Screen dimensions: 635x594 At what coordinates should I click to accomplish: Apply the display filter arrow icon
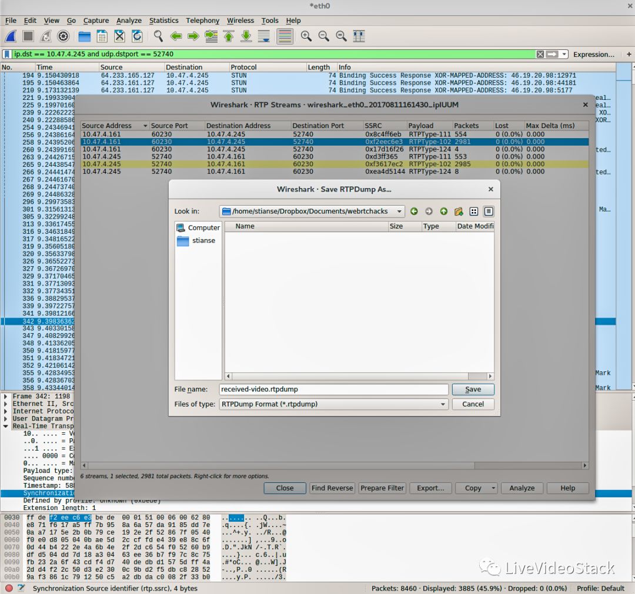tap(552, 54)
